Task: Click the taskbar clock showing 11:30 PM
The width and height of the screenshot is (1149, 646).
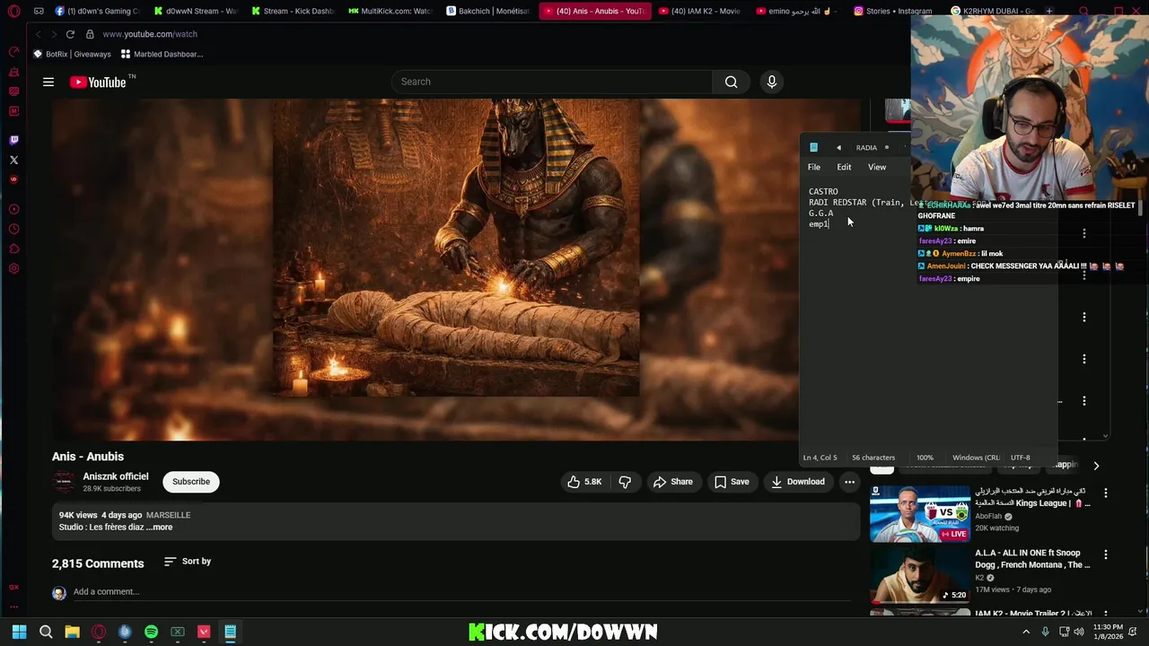Action: pos(1109,632)
